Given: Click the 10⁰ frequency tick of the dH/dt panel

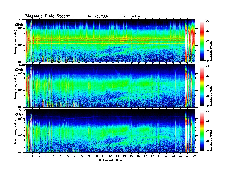Looking at the screenshot, I should click(20, 45).
